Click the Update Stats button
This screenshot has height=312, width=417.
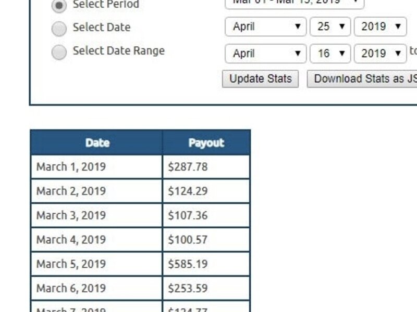point(260,79)
